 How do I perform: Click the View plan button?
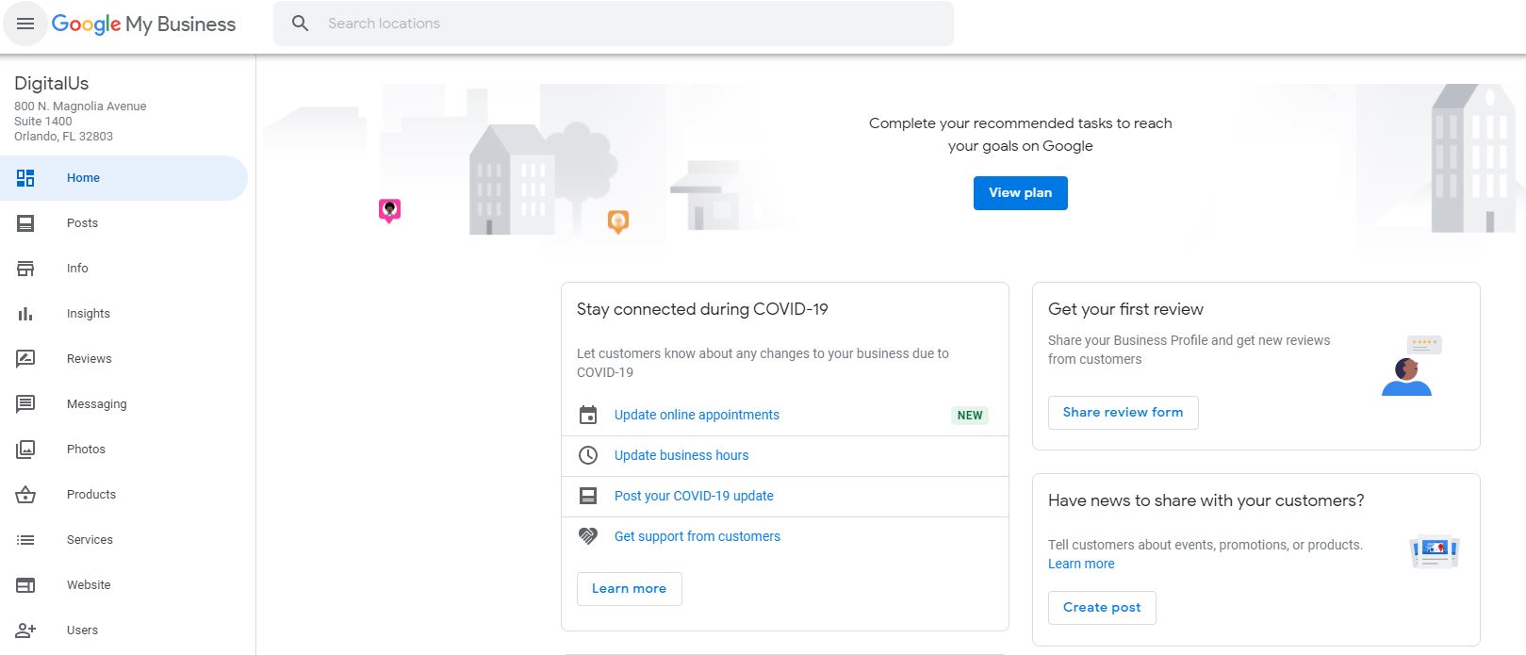pyautogui.click(x=1020, y=193)
